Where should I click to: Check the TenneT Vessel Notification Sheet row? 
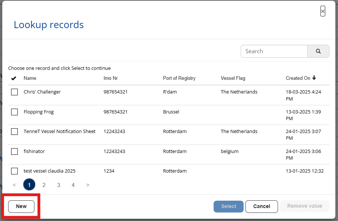point(14,132)
